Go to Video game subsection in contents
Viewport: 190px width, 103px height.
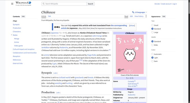click(x=18, y=46)
